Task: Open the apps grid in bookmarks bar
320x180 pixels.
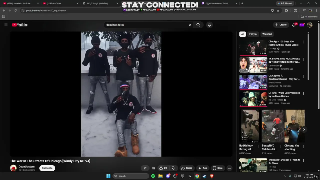Action: 3,17
